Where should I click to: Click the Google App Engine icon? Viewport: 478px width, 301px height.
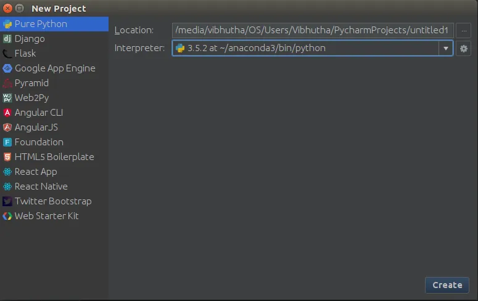pyautogui.click(x=7, y=68)
